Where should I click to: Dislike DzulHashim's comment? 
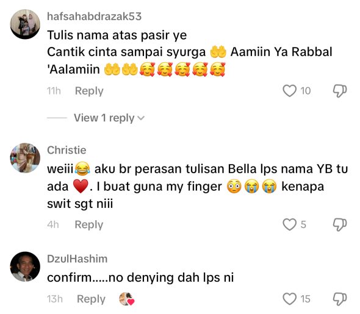[x=340, y=299]
